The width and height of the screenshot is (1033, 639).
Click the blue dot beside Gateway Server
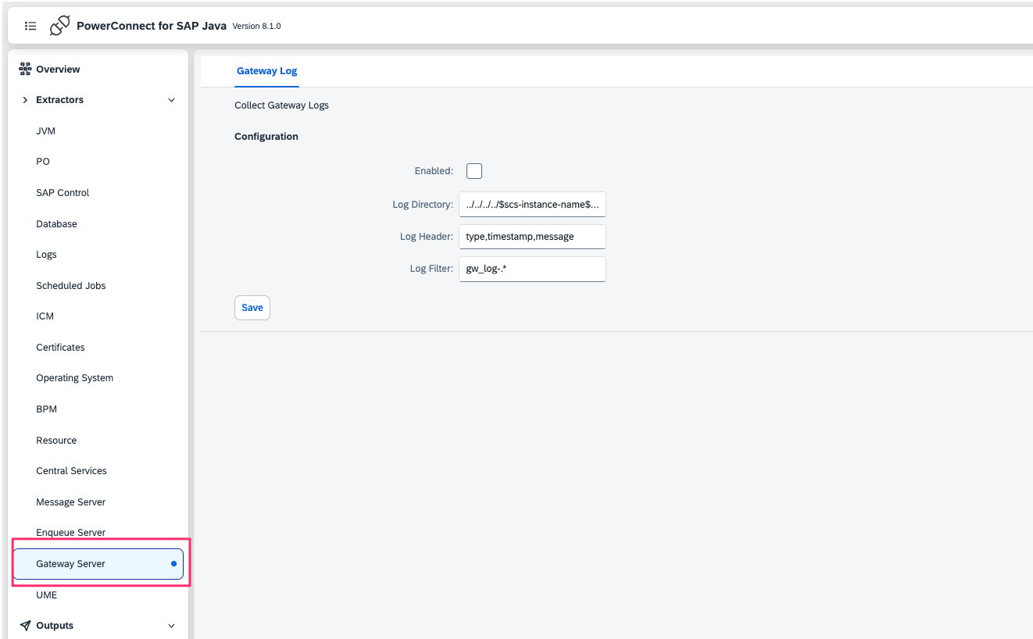click(x=173, y=564)
